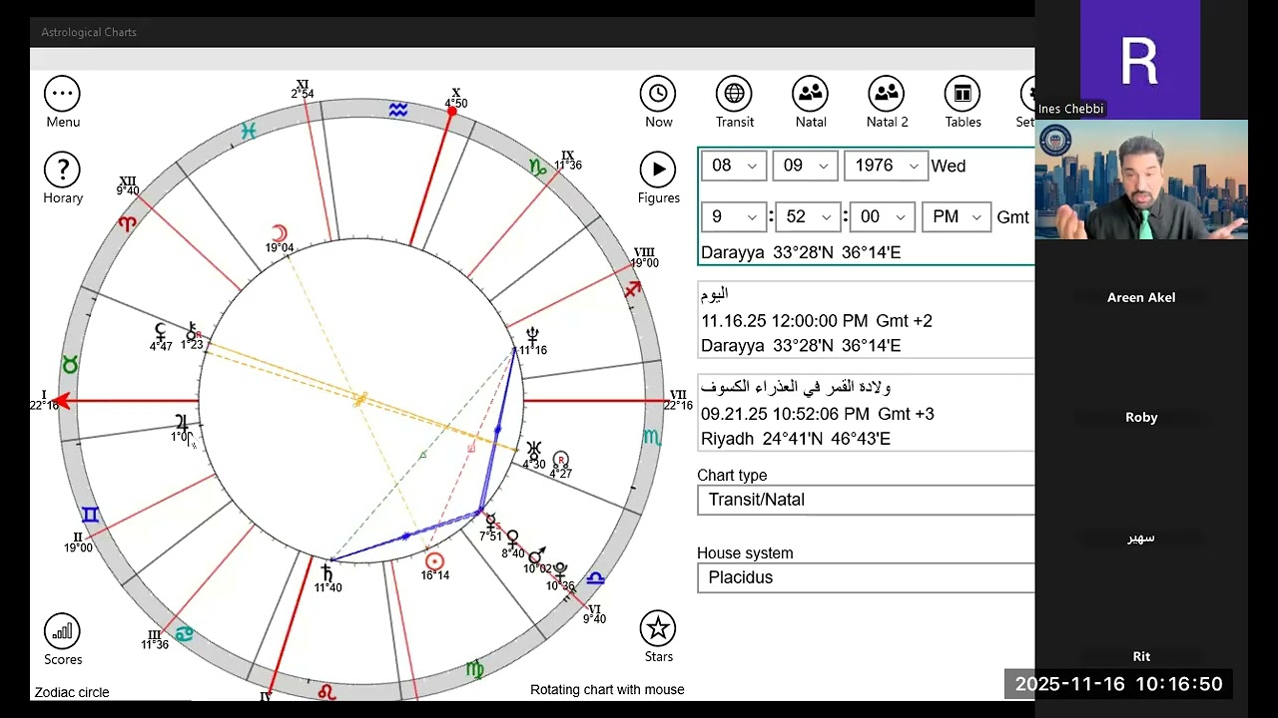Expand the seconds dropdown showing 00
Viewport: 1278px width, 718px height.
pos(882,216)
